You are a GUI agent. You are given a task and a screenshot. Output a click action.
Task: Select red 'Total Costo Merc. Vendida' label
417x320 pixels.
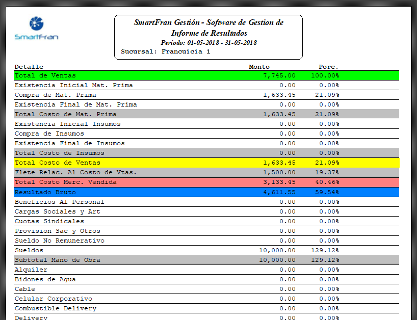click(66, 182)
